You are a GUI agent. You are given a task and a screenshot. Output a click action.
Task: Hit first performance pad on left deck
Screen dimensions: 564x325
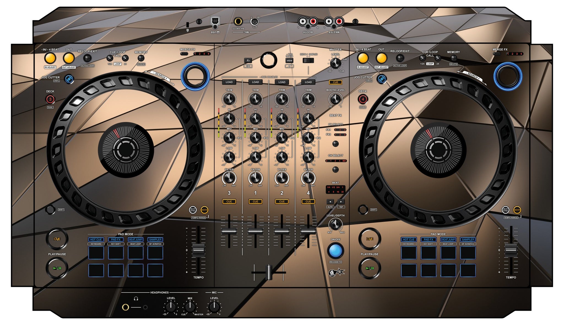click(x=96, y=253)
